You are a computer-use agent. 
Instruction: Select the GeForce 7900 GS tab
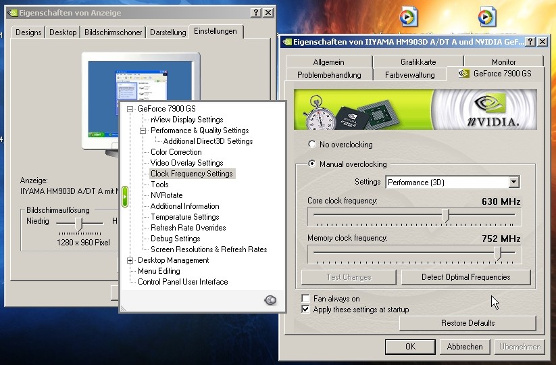495,74
